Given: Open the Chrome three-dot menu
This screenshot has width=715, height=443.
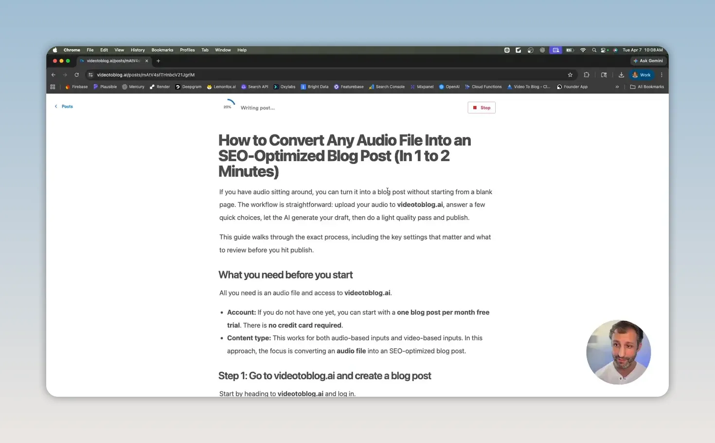Looking at the screenshot, I should click(661, 74).
